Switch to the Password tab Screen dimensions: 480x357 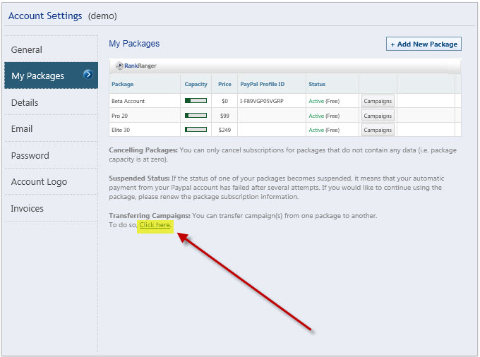pyautogui.click(x=30, y=155)
